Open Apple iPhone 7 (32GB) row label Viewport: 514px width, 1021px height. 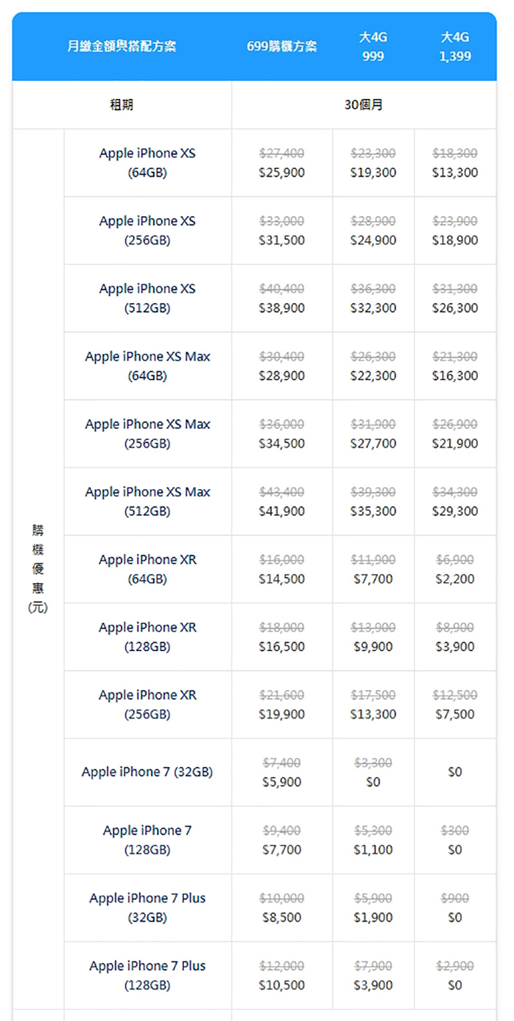tap(147, 772)
